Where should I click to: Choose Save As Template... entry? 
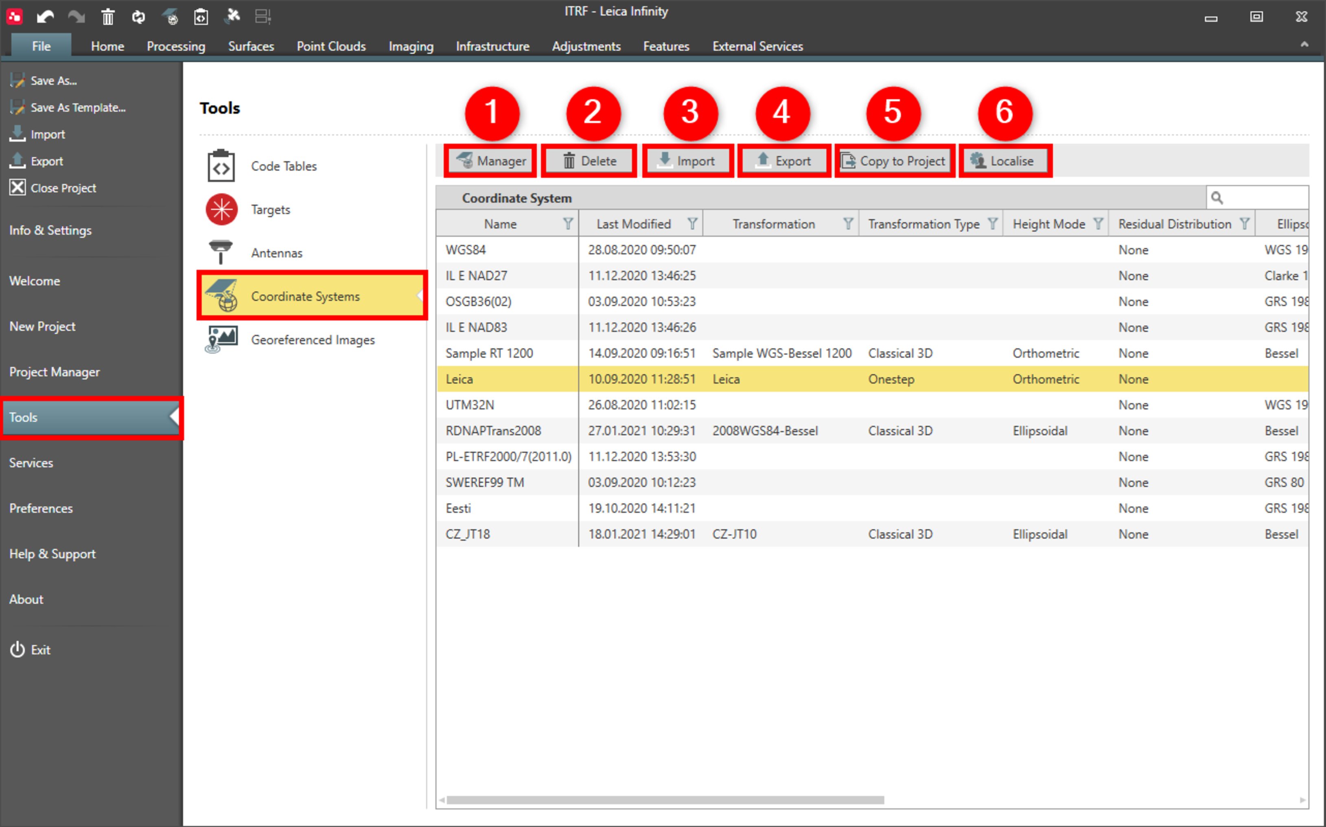pyautogui.click(x=68, y=107)
